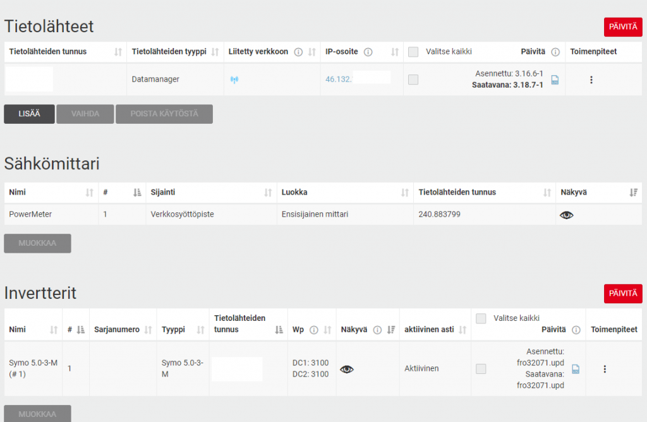The width and height of the screenshot is (647, 422).
Task: Click the LISÄÄ button
Action: [x=29, y=114]
